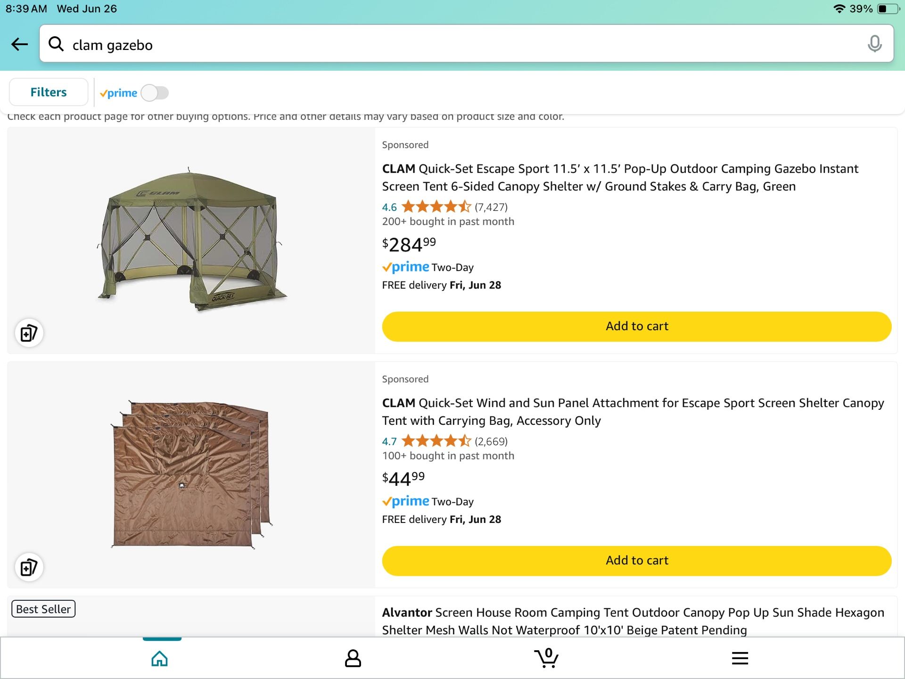Image resolution: width=905 pixels, height=679 pixels.
Task: Tap the compare icon on the green gazebo image
Action: [29, 333]
